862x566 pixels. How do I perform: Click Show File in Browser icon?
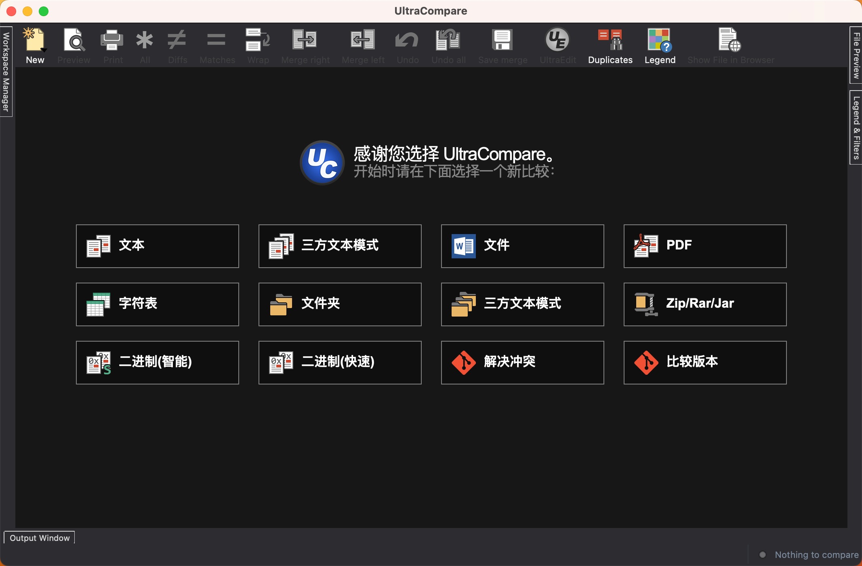tap(730, 39)
